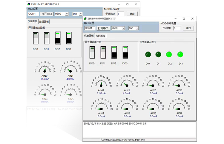Click the back window title bar app icon
Screen dimensions: 224x144
pyautogui.click(x=29, y=4)
